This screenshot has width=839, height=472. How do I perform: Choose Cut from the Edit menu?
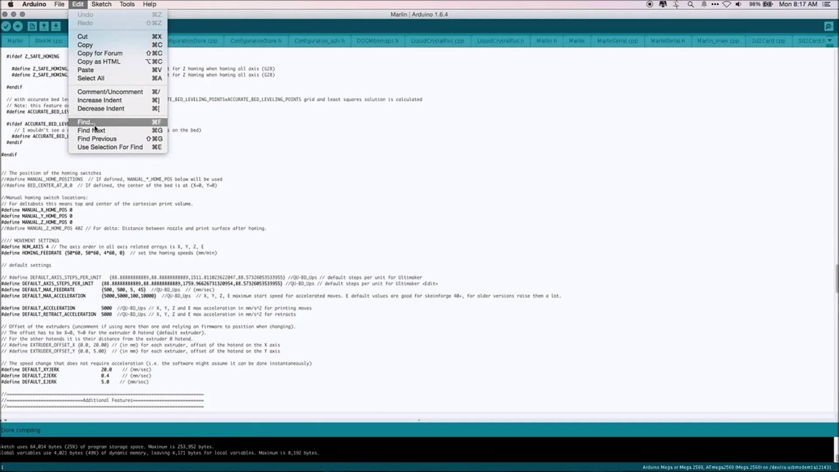pyautogui.click(x=118, y=37)
